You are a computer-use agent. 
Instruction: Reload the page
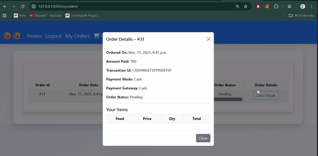23,6
